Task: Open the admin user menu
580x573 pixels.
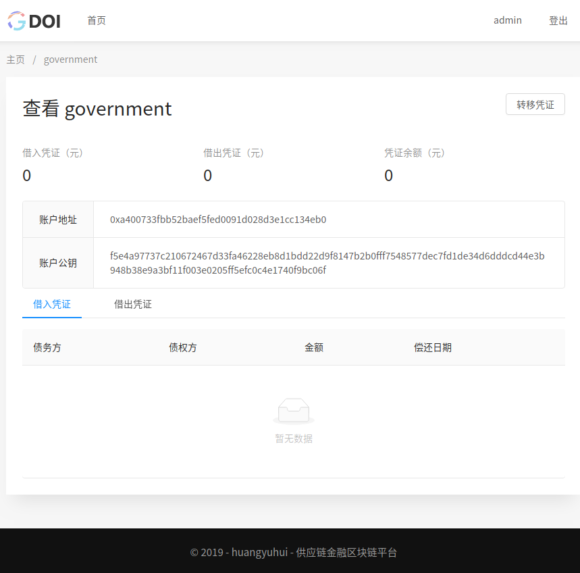Action: (x=508, y=20)
